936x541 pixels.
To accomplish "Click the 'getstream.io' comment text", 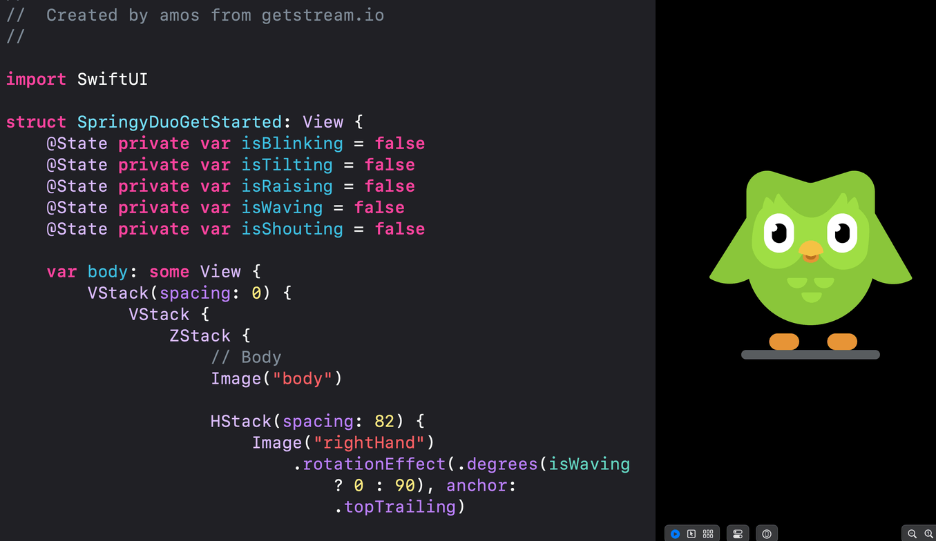I will click(323, 15).
